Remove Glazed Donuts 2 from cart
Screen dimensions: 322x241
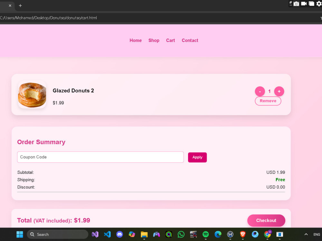[268, 101]
